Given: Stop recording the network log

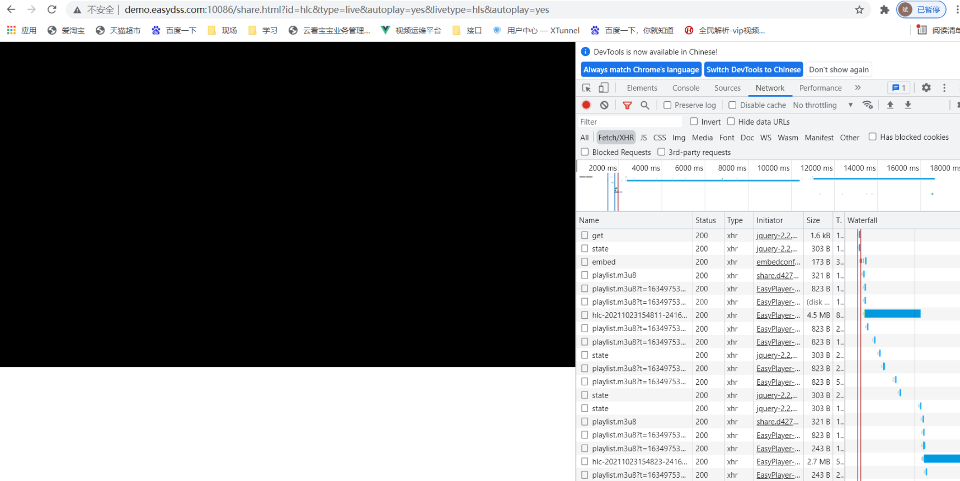Looking at the screenshot, I should tap(586, 105).
